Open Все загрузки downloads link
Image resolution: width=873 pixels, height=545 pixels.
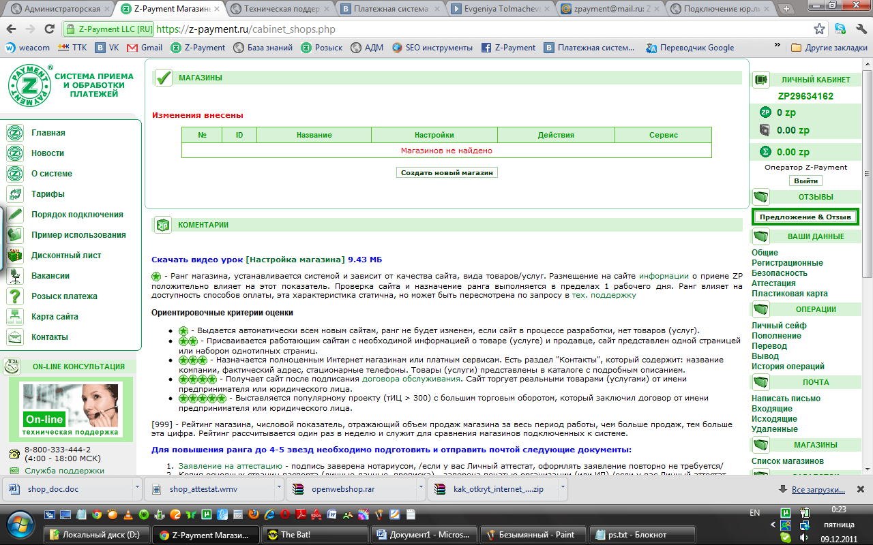click(818, 490)
